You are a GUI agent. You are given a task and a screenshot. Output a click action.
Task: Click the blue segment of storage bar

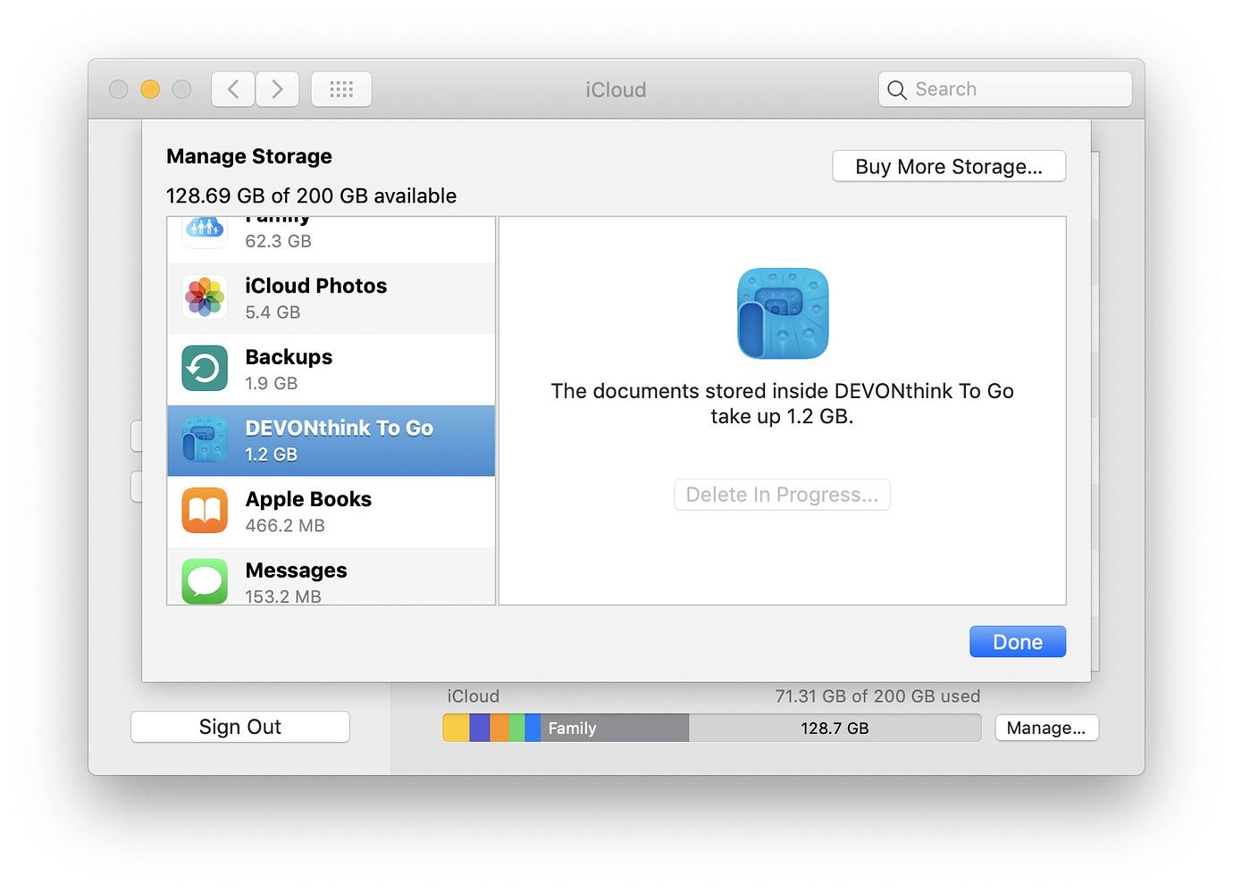[x=533, y=728]
